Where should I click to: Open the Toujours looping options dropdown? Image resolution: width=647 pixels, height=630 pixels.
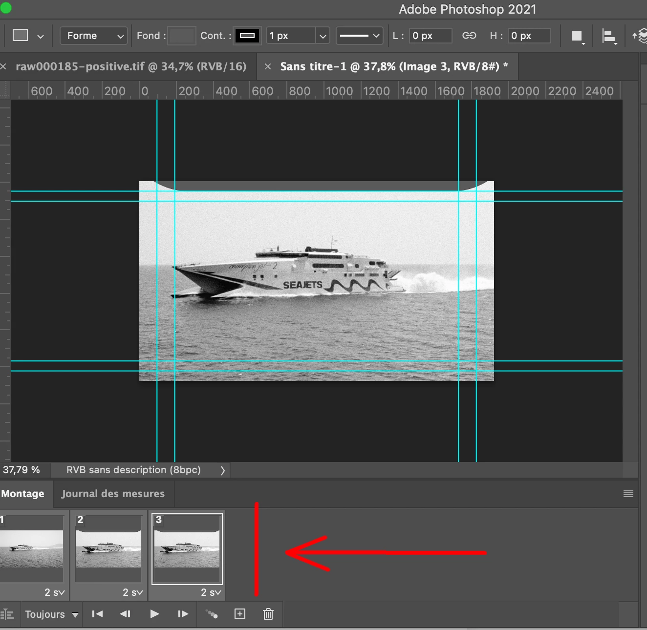pos(51,614)
